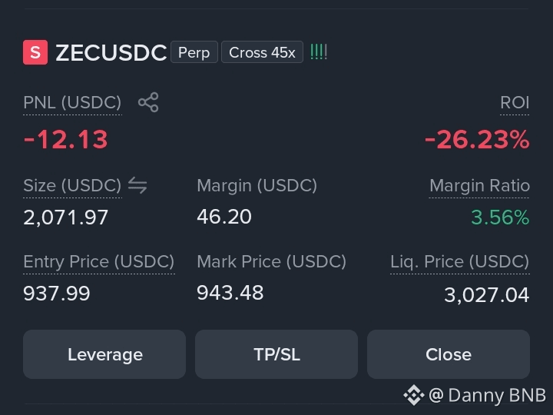Click the Margin Ratio label
553x415 pixels.
coord(479,186)
